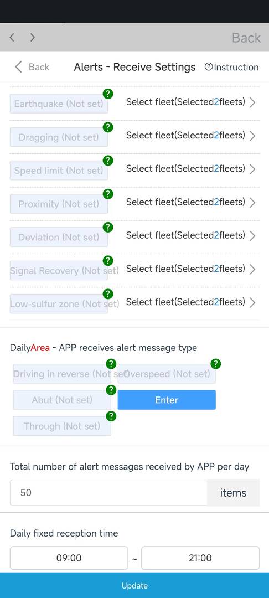This screenshot has width=269, height=598.
Task: Edit the daily alert messages count field
Action: 108,492
